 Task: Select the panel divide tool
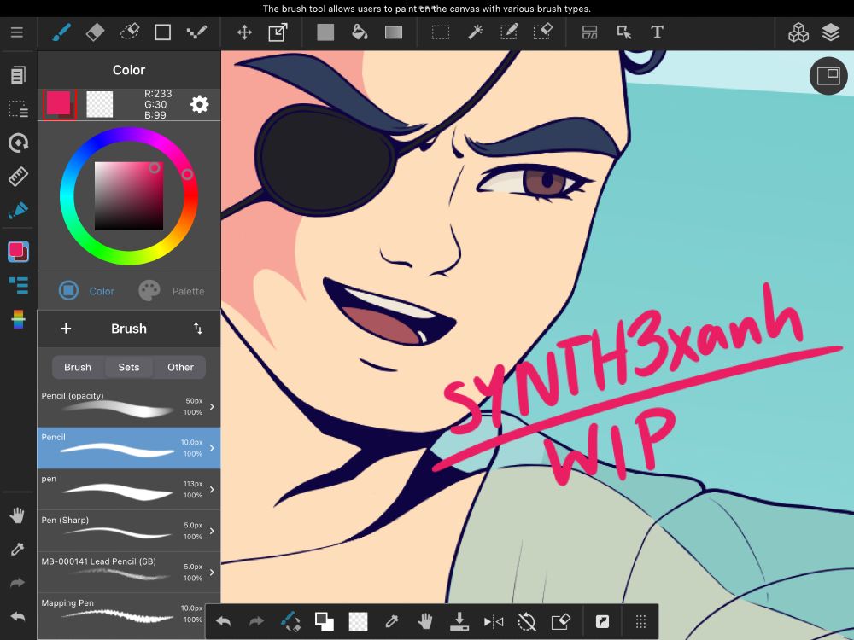point(590,32)
